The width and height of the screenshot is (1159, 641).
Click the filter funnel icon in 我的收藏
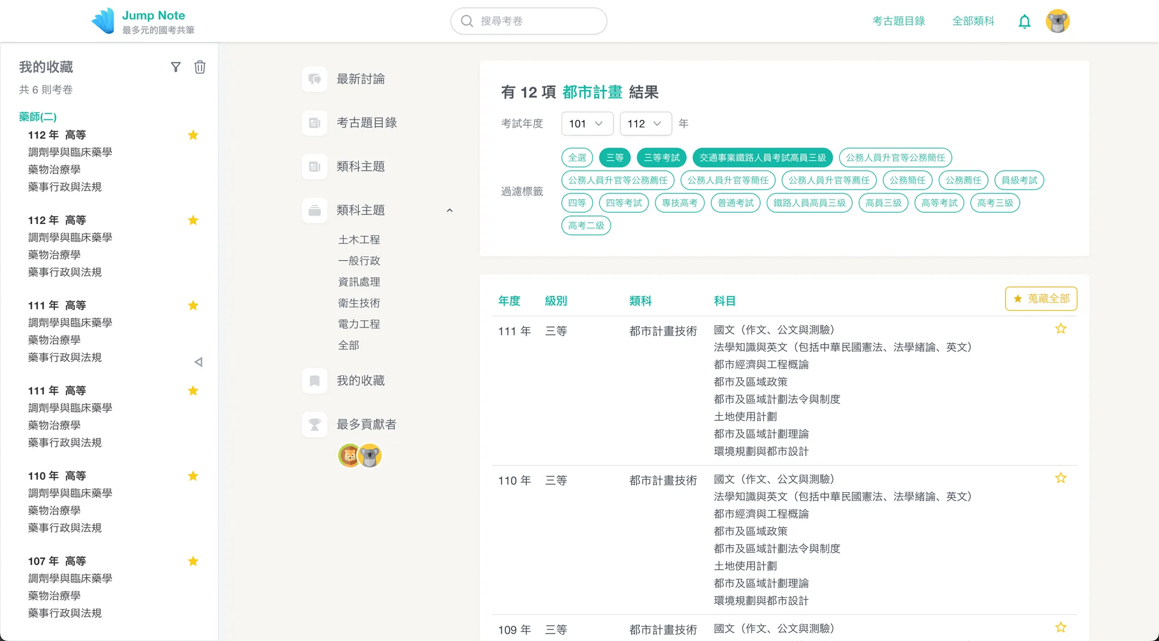pyautogui.click(x=175, y=67)
